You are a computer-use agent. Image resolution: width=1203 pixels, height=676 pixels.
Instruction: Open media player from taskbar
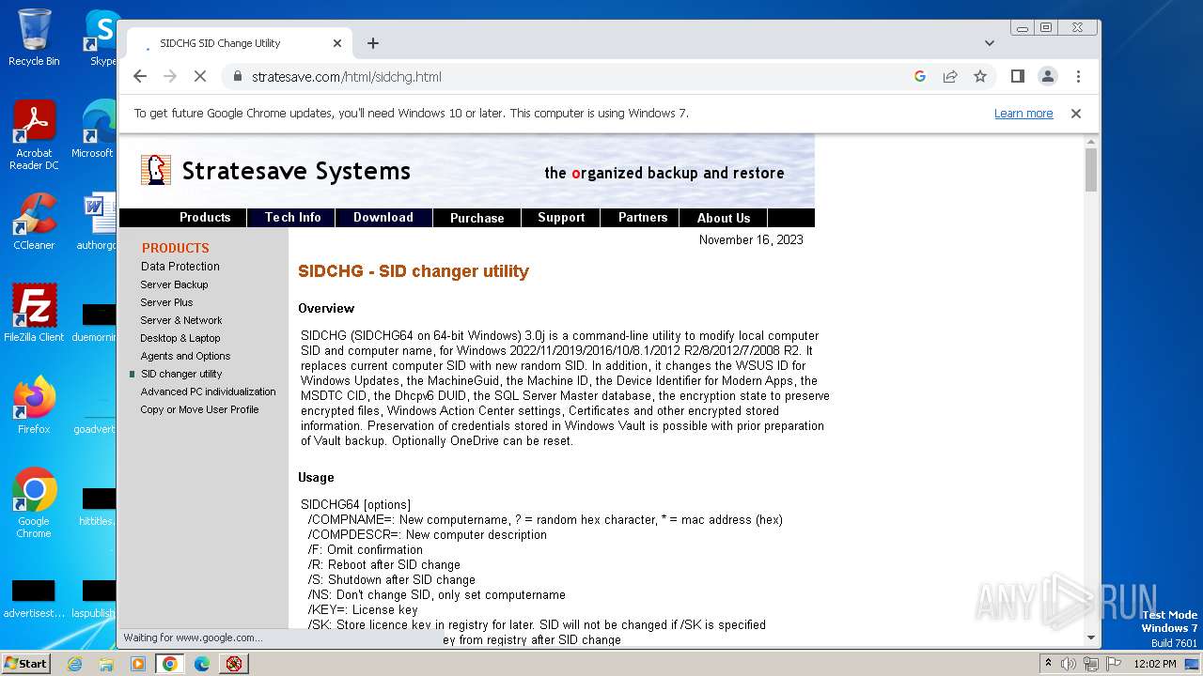tap(138, 664)
